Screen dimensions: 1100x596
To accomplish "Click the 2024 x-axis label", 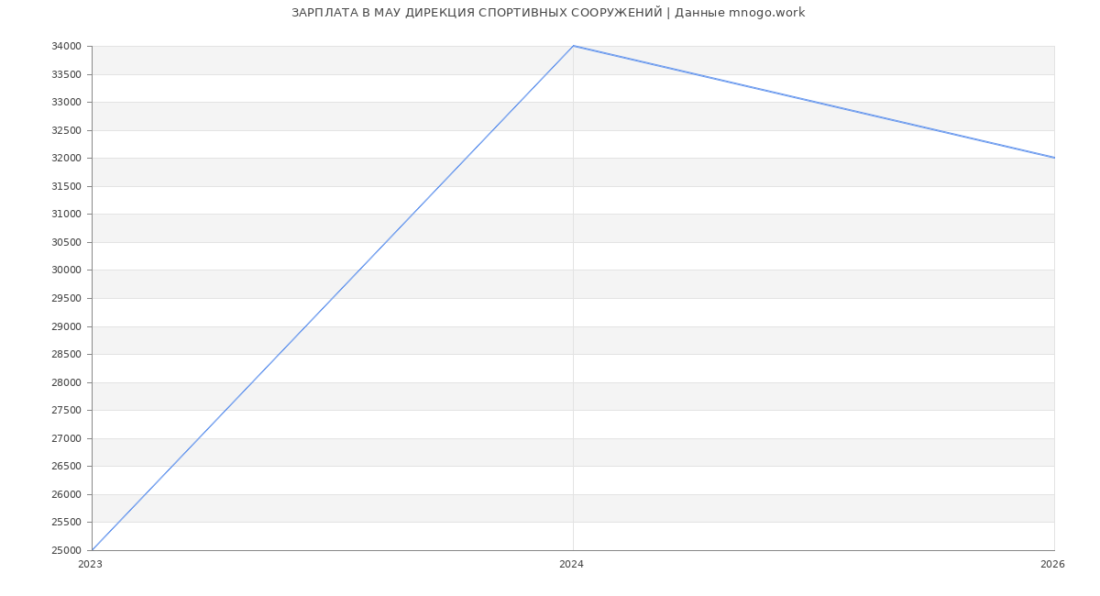I will [571, 564].
